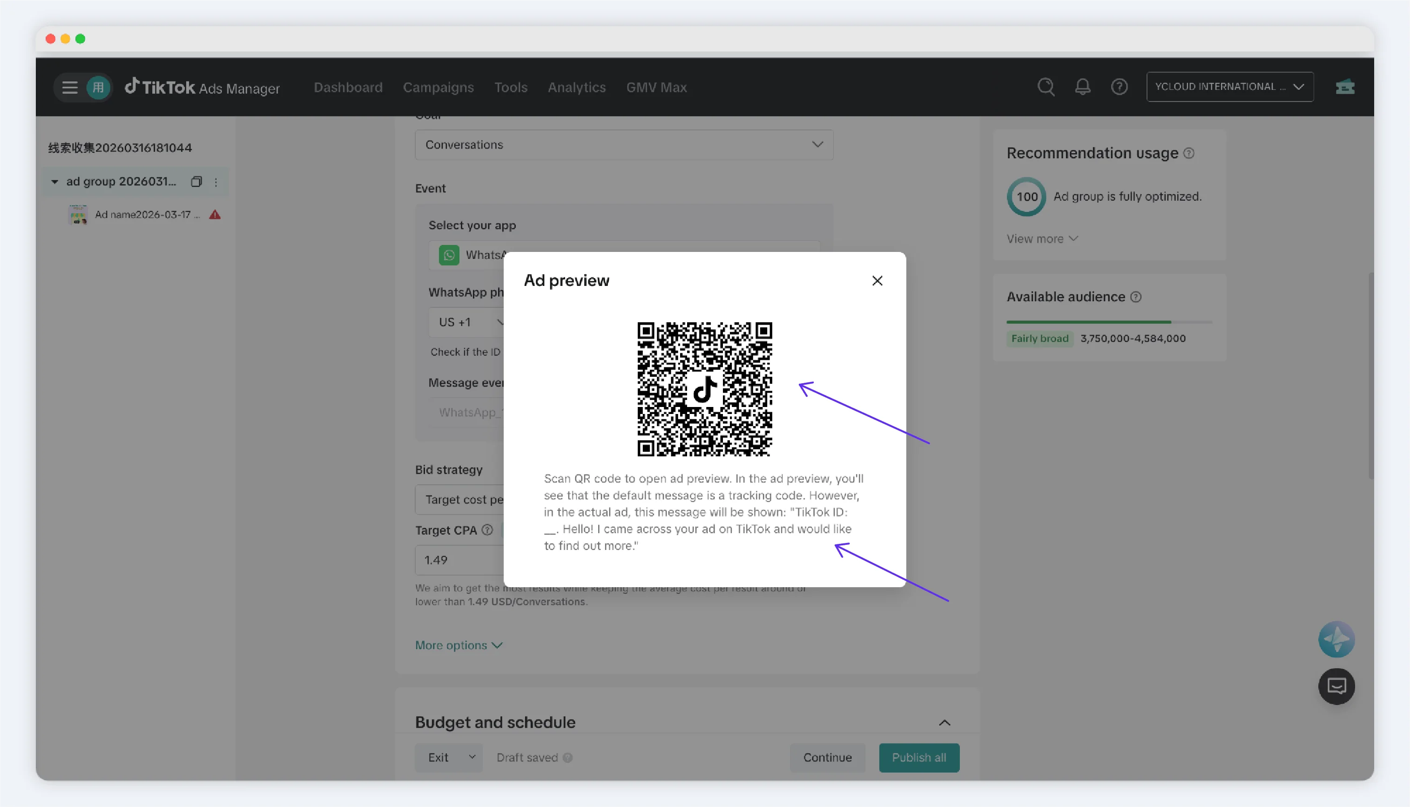Click the duplicate ad group icon
Screen dimensions: 1410x807
196,182
